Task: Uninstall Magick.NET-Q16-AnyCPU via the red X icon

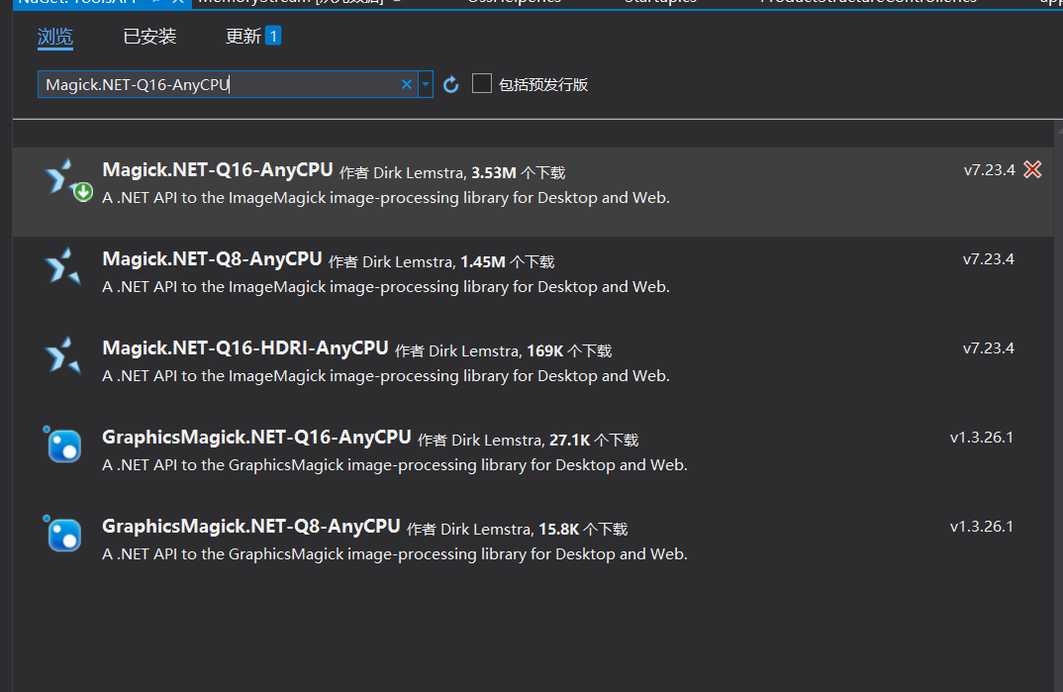Action: click(x=1032, y=169)
